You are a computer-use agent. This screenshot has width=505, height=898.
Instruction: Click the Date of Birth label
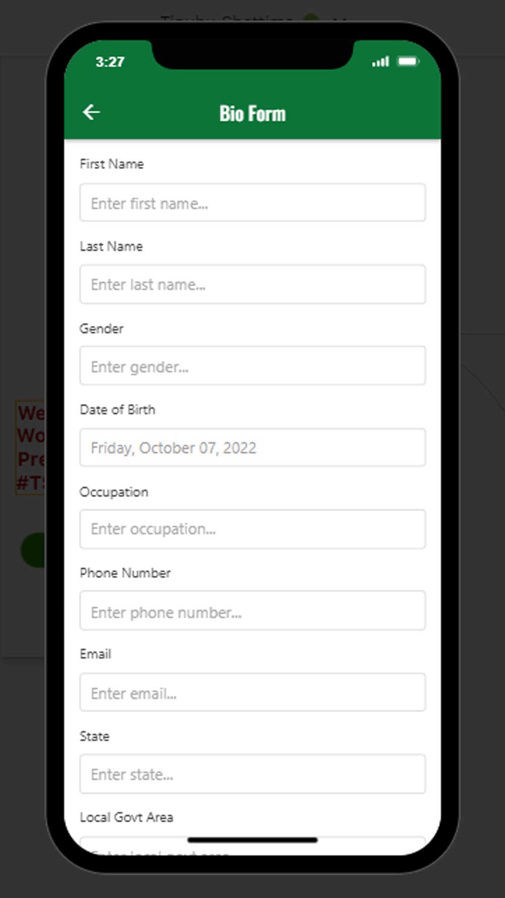[117, 410]
